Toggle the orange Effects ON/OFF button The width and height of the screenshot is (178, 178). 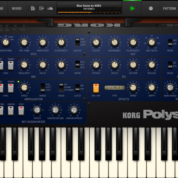tap(96, 88)
